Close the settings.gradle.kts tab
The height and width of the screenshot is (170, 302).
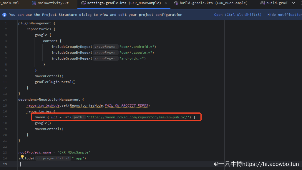click(166, 3)
